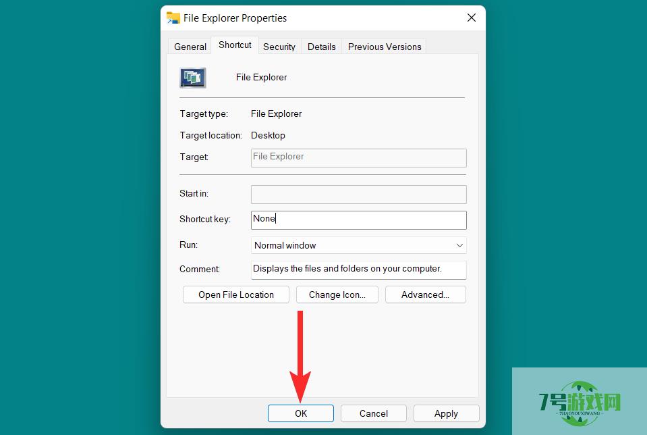Viewport: 647px width, 435px height.
Task: Click the Shortcut key label
Action: coord(204,219)
